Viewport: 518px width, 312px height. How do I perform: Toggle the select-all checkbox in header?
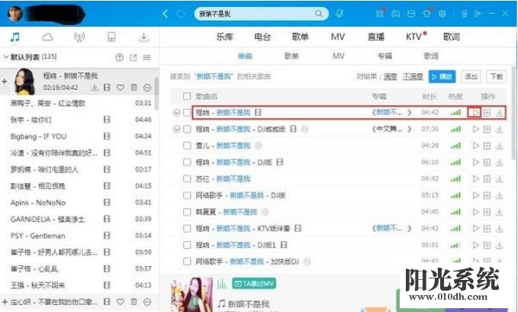coord(187,96)
